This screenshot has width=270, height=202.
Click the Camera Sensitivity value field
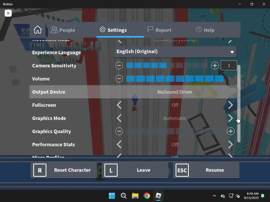click(229, 65)
